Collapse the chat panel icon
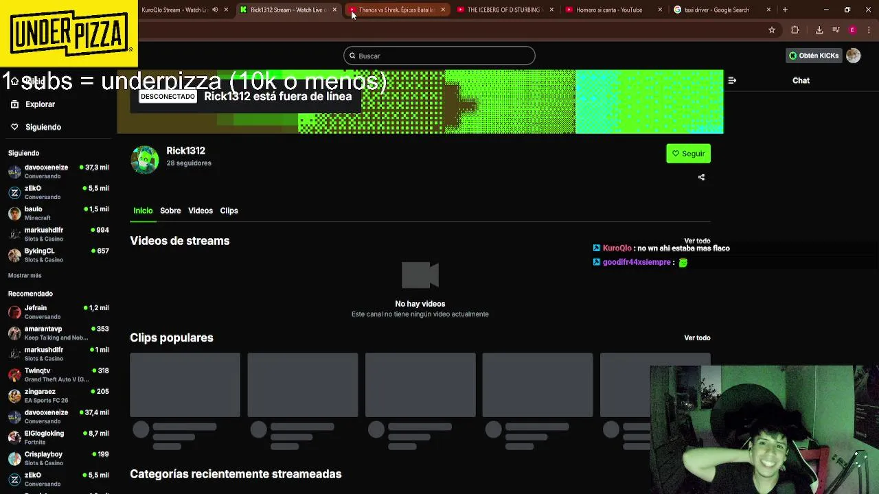Image resolution: width=879 pixels, height=494 pixels. pyautogui.click(x=732, y=80)
